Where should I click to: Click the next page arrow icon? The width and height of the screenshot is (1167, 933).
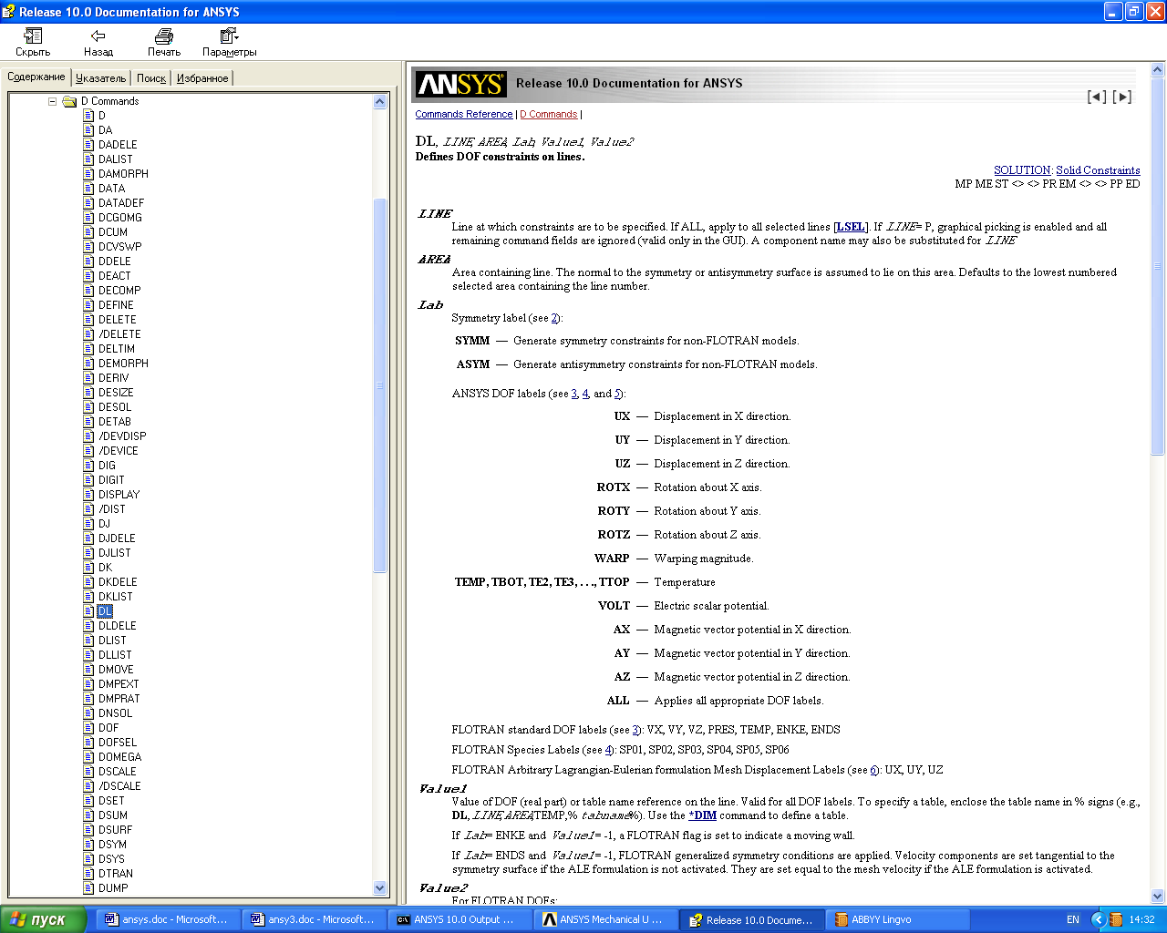[x=1122, y=97]
